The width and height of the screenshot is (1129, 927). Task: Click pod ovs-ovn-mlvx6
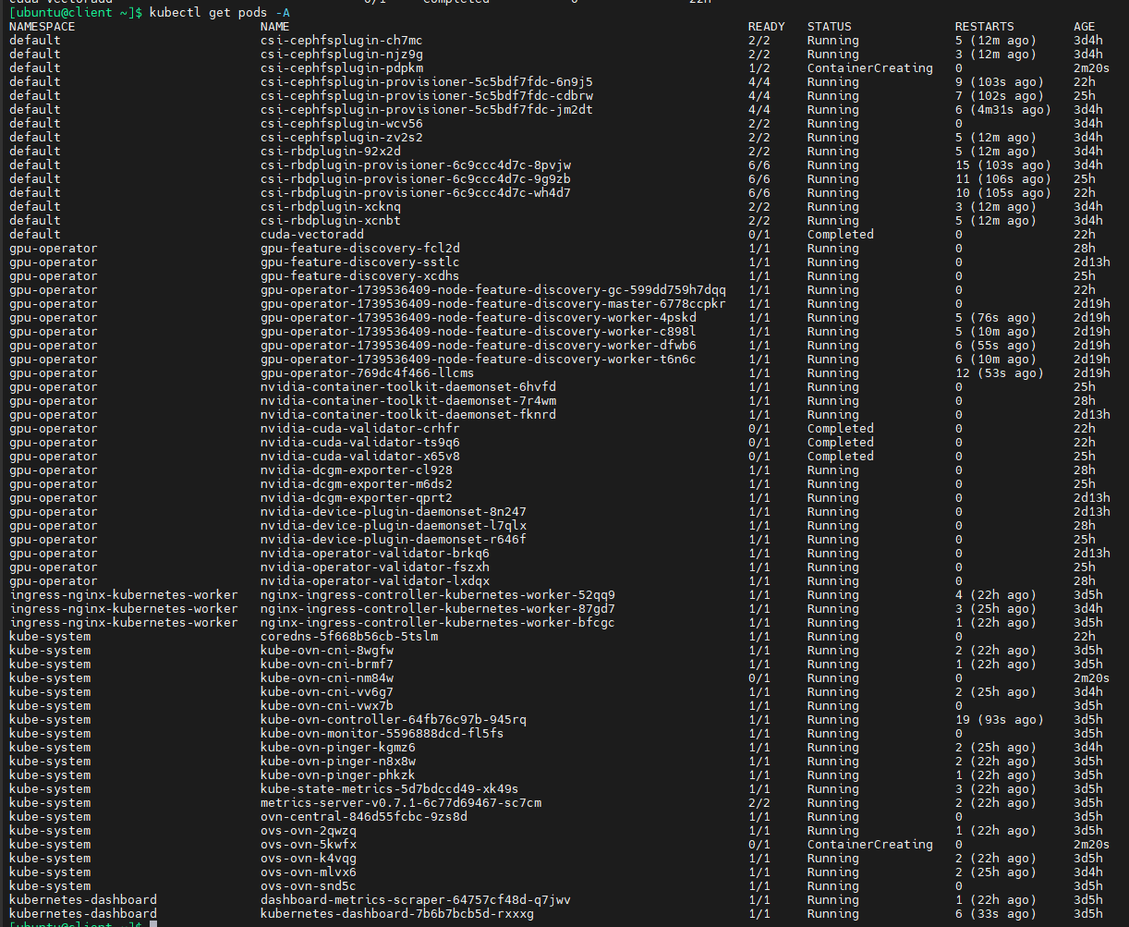(x=309, y=872)
